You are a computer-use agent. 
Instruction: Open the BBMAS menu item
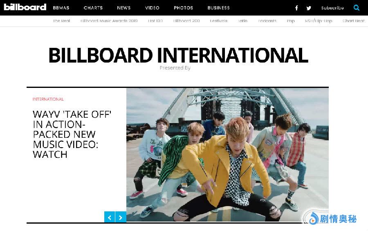(x=61, y=8)
